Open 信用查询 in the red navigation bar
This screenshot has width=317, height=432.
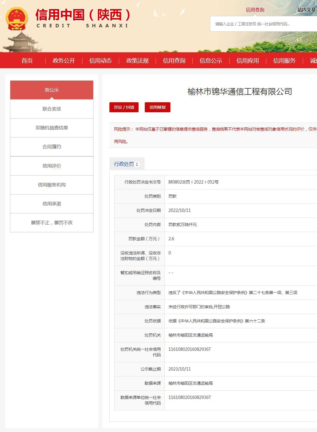pyautogui.click(x=174, y=61)
